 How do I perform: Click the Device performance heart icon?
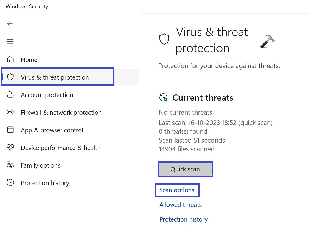(x=10, y=148)
